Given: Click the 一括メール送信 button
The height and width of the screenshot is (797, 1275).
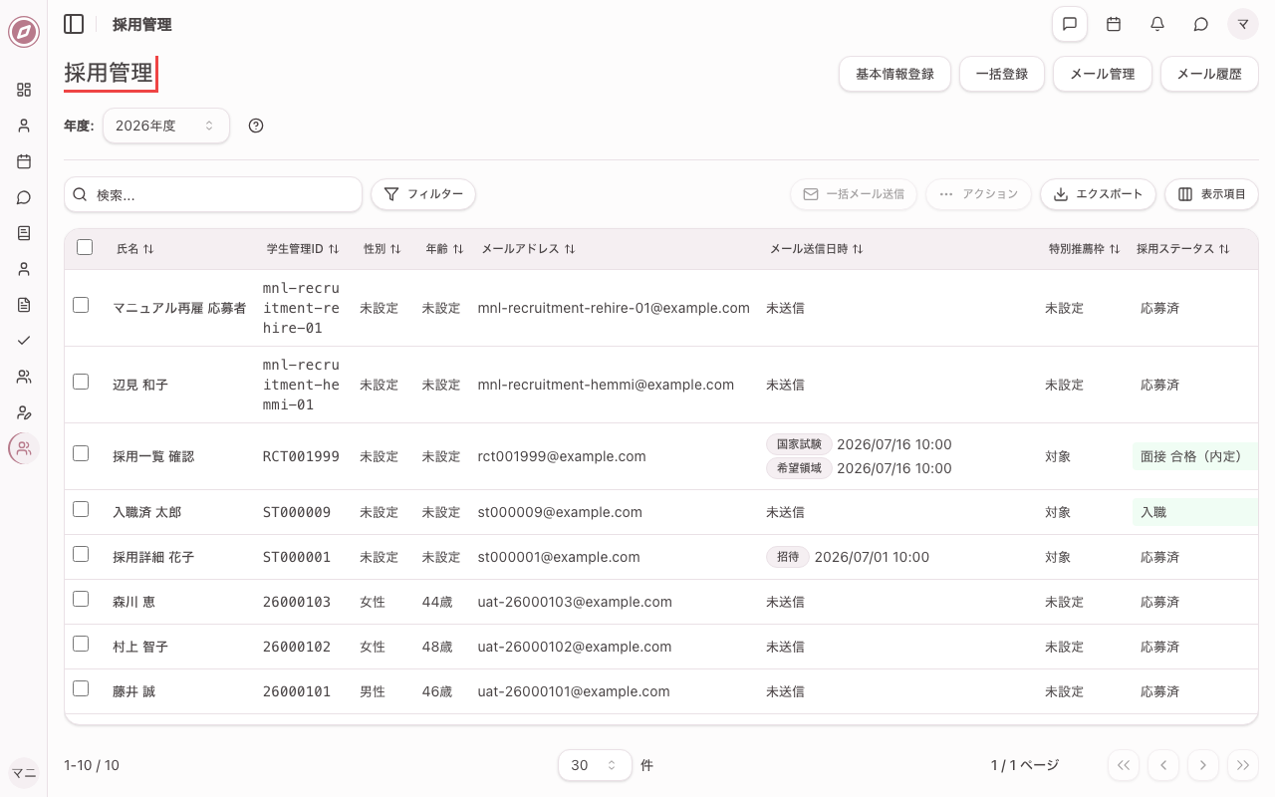Looking at the screenshot, I should click(854, 194).
